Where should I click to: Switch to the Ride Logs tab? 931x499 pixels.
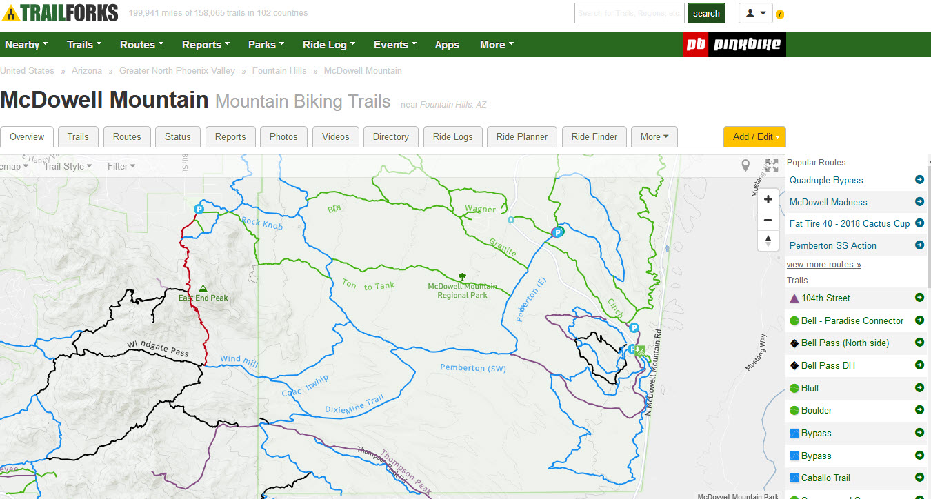point(453,136)
